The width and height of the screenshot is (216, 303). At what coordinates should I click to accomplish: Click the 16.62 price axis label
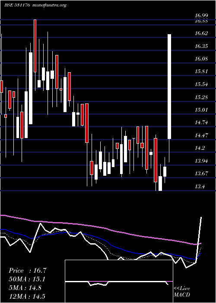201,33
